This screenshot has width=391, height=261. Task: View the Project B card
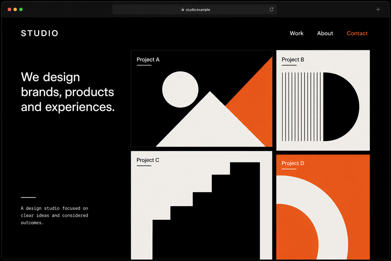(323, 100)
